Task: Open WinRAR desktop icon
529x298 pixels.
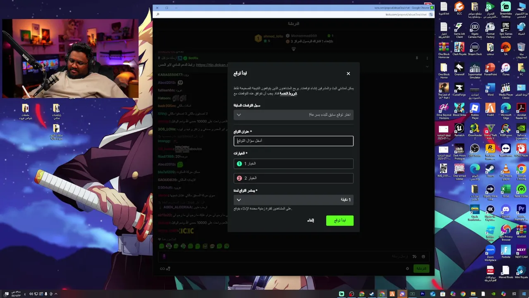Action: pyautogui.click(x=521, y=232)
